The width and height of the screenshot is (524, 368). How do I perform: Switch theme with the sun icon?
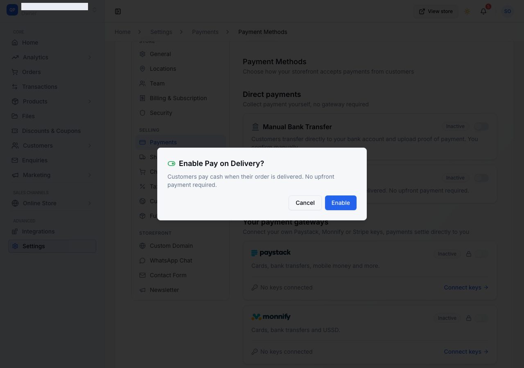pyautogui.click(x=467, y=11)
